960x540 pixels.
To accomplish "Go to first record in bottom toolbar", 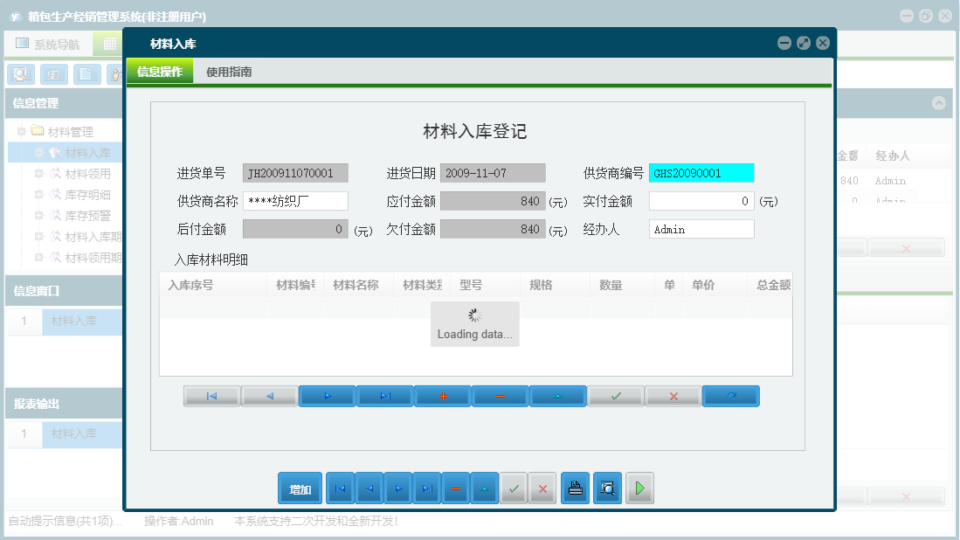I will pos(340,488).
